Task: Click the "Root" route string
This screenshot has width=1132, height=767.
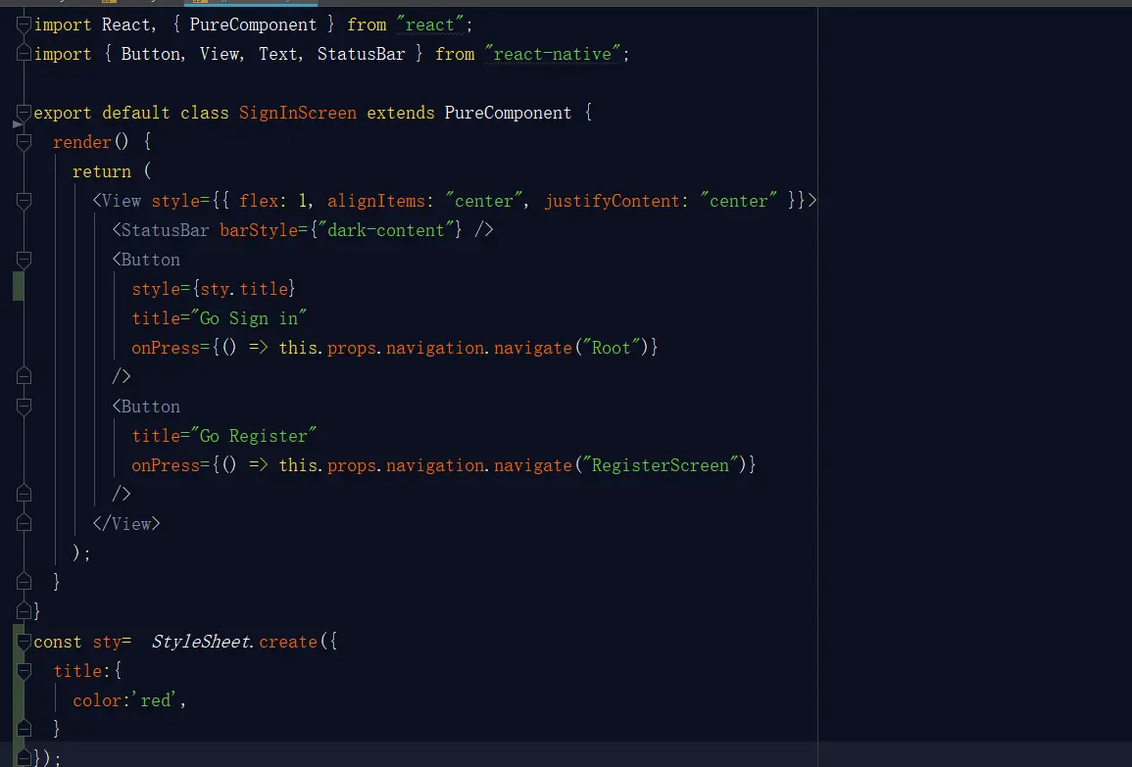Action: pyautogui.click(x=611, y=348)
